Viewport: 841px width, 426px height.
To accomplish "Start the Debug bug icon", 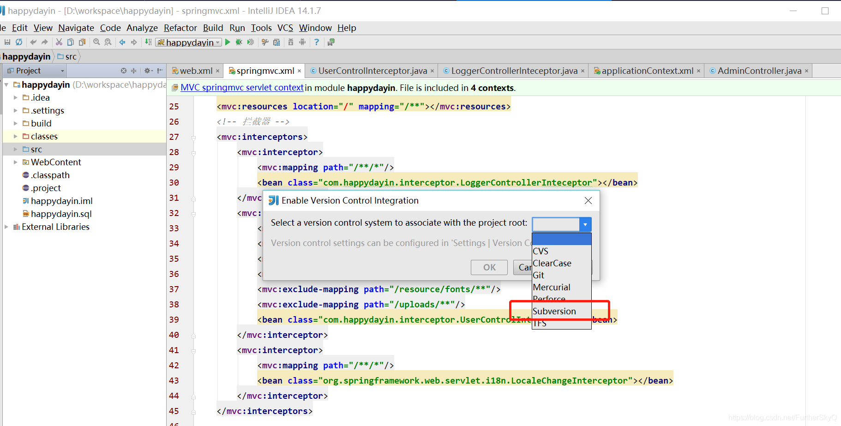I will (239, 42).
